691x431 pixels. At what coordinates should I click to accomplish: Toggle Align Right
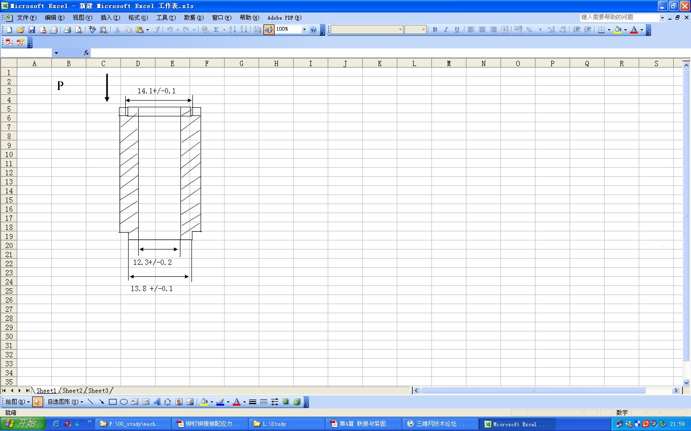pos(493,30)
